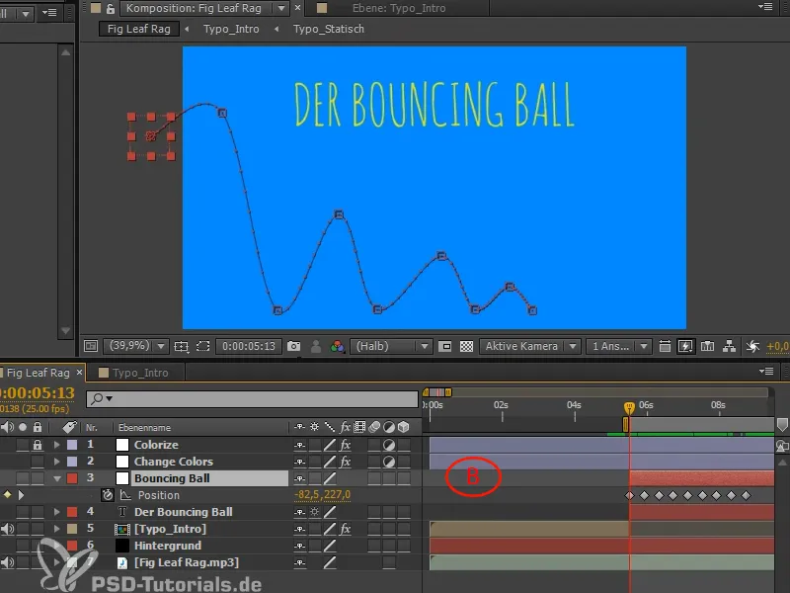Mute audio of Fig Leaf Rag.mp3 layer
The width and height of the screenshot is (790, 593).
click(7, 562)
